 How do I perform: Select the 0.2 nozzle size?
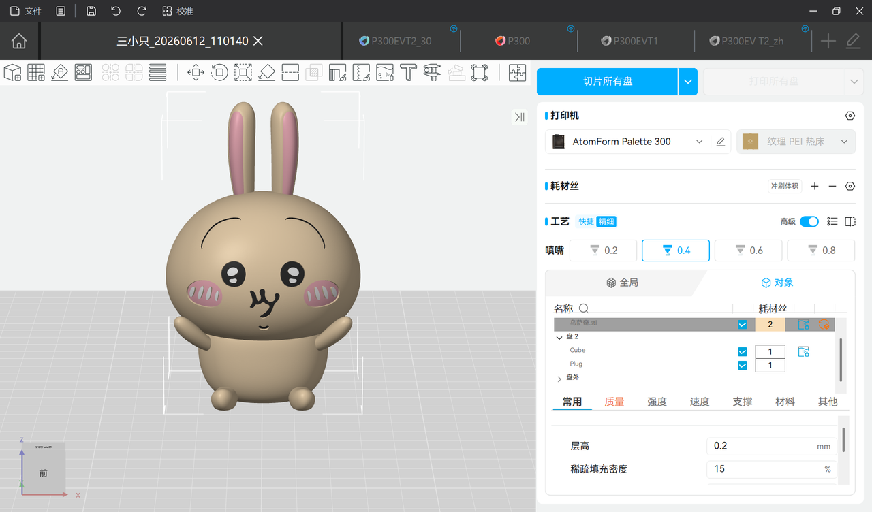click(x=604, y=251)
